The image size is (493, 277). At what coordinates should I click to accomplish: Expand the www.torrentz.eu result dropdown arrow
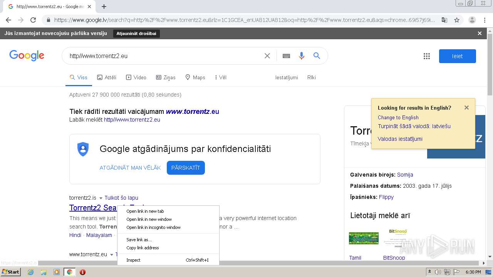click(x=111, y=255)
